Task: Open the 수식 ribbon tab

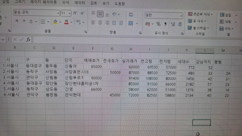Action: tap(65, 3)
